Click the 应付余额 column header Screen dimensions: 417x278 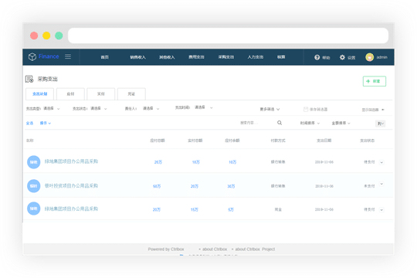pyautogui.click(x=232, y=141)
